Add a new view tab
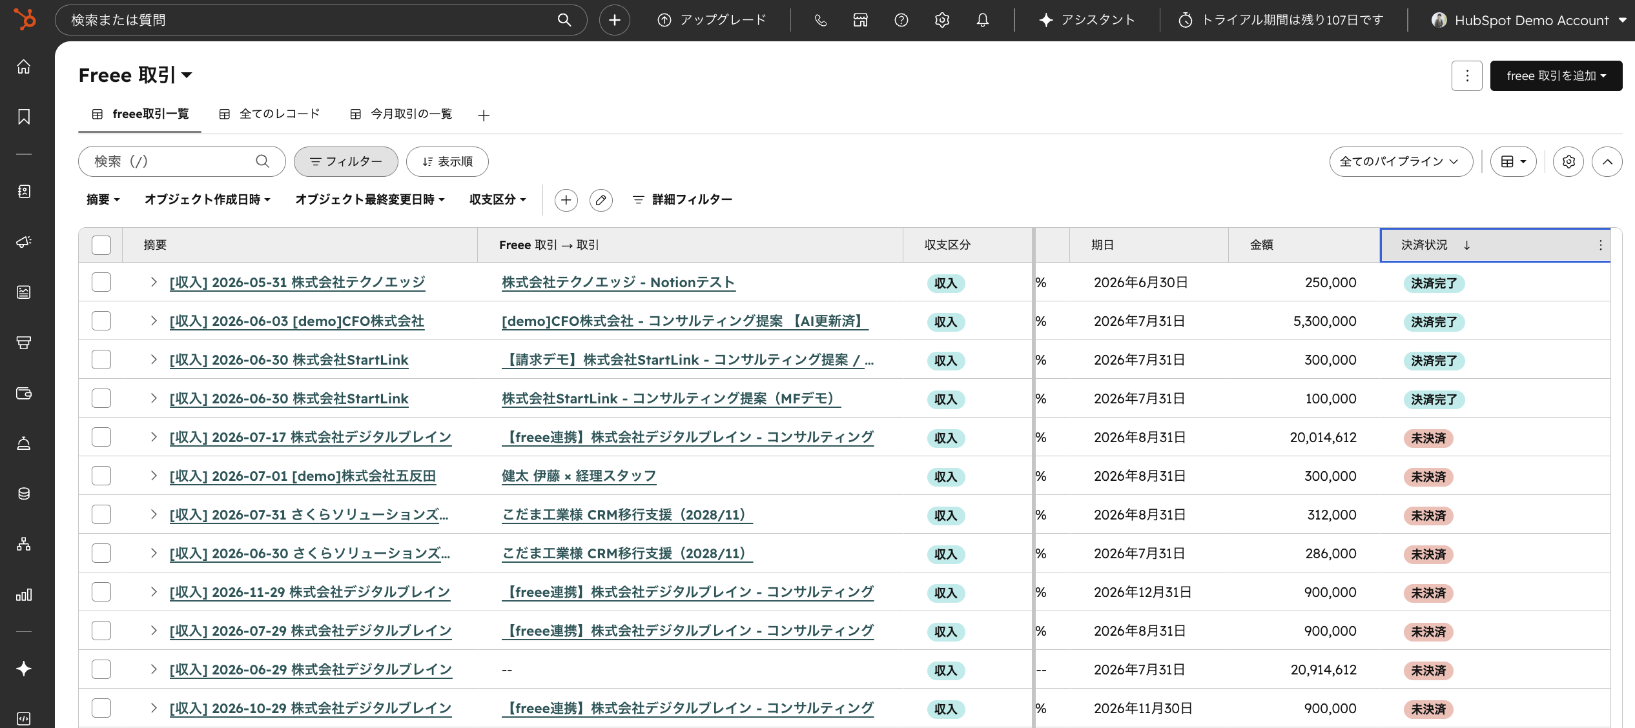The image size is (1635, 728). pos(484,116)
